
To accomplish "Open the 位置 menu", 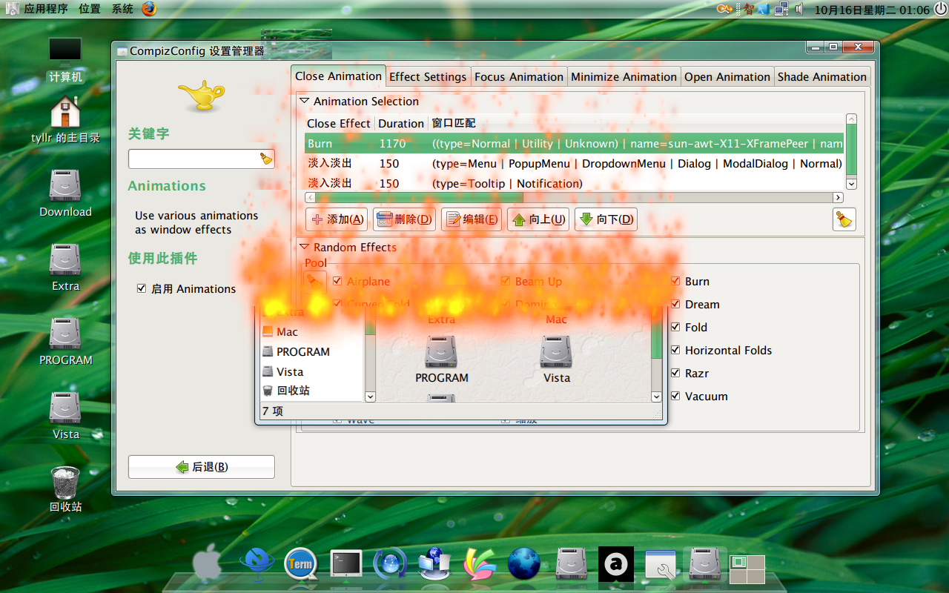I will click(x=90, y=9).
